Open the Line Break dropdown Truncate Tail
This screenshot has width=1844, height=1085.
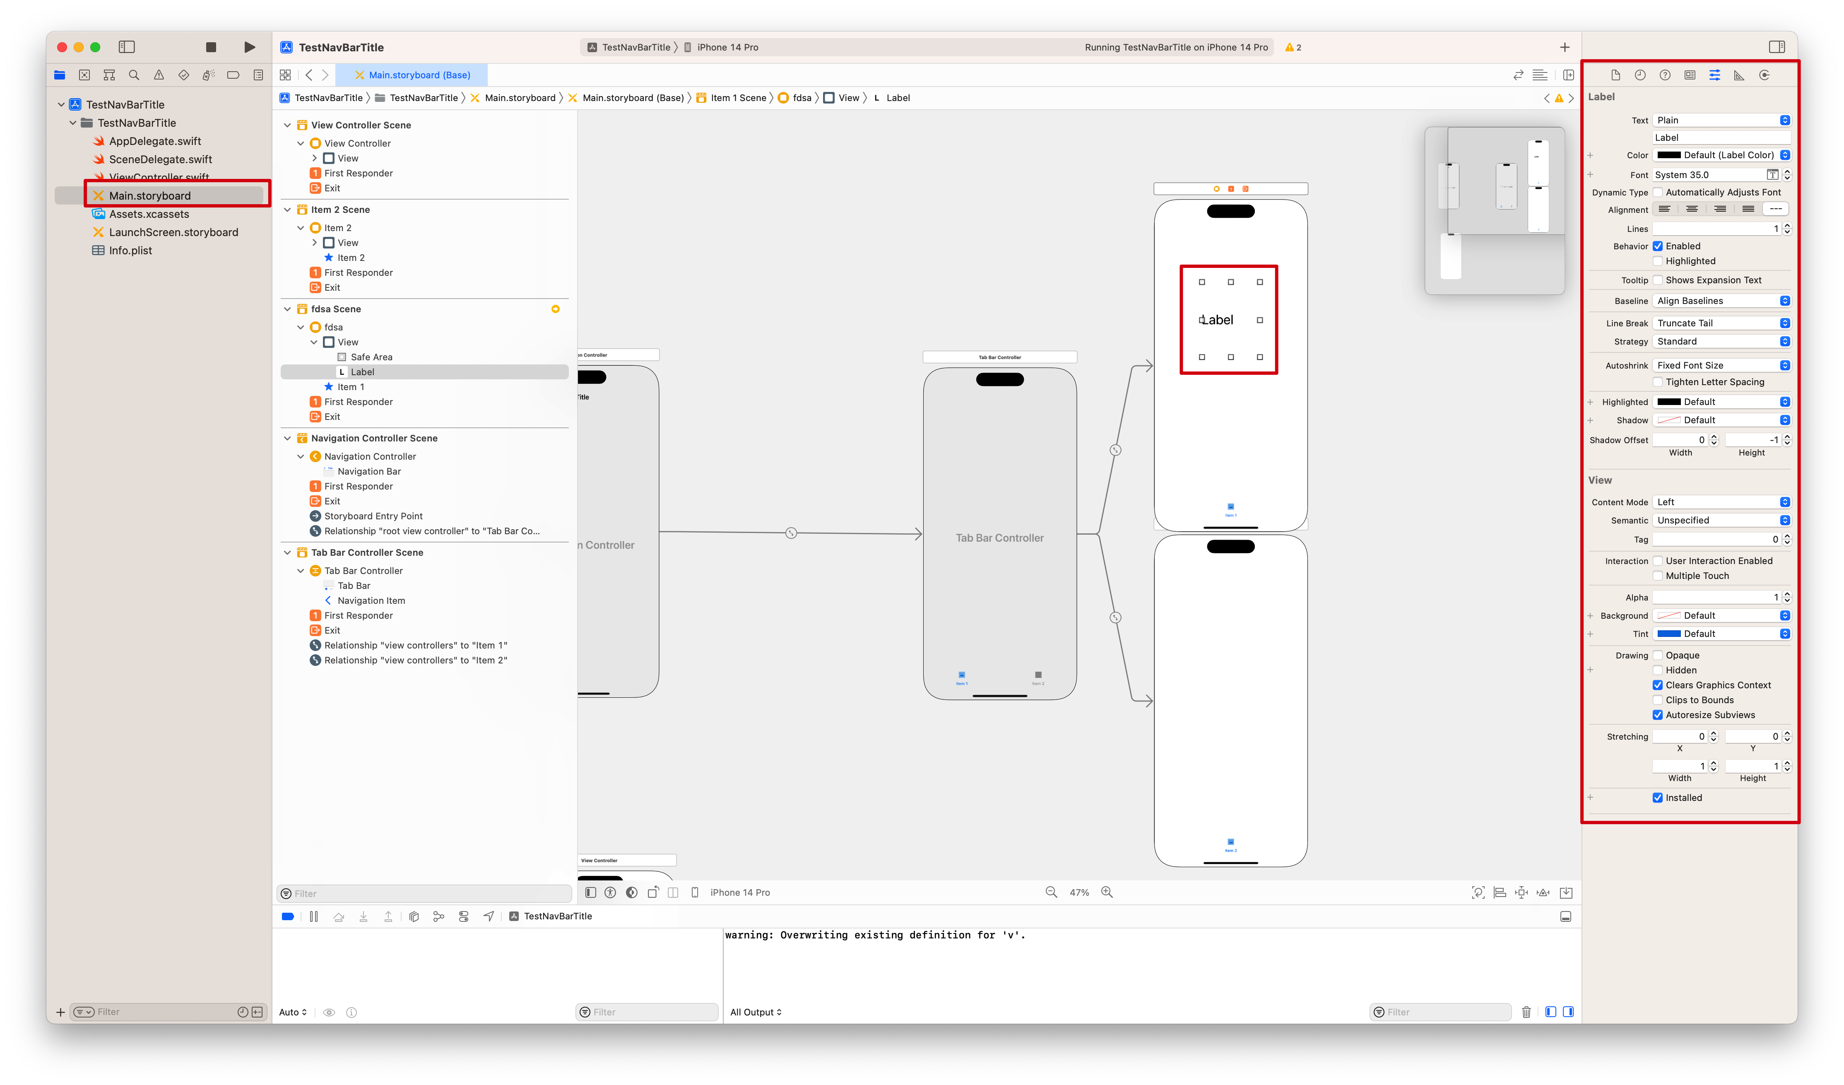click(1721, 323)
